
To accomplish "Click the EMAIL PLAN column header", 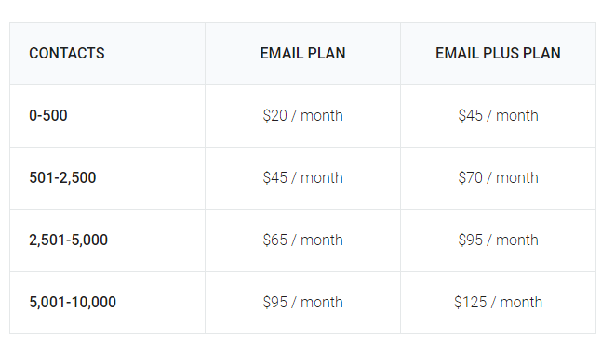I will (x=302, y=53).
